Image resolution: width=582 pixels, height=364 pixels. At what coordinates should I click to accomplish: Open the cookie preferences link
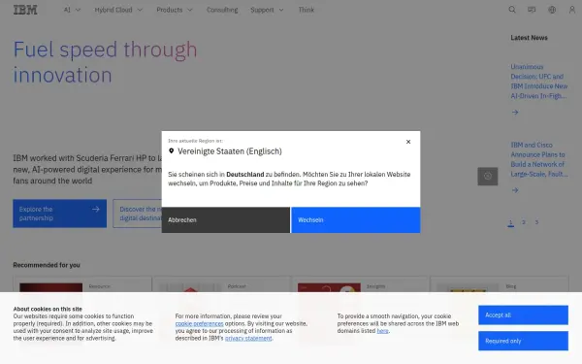tap(199, 323)
